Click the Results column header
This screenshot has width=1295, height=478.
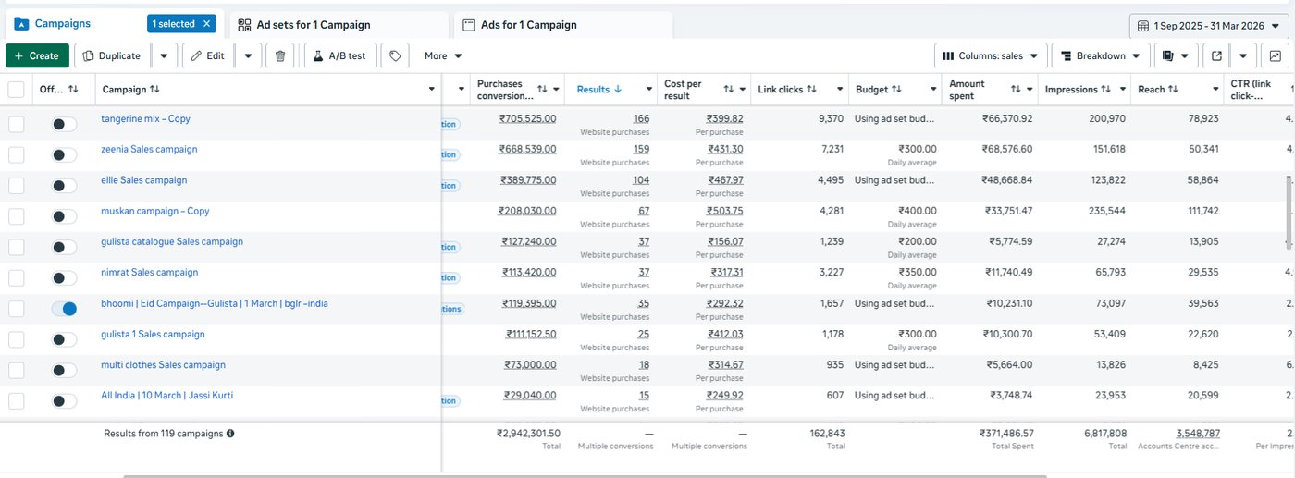click(x=594, y=90)
